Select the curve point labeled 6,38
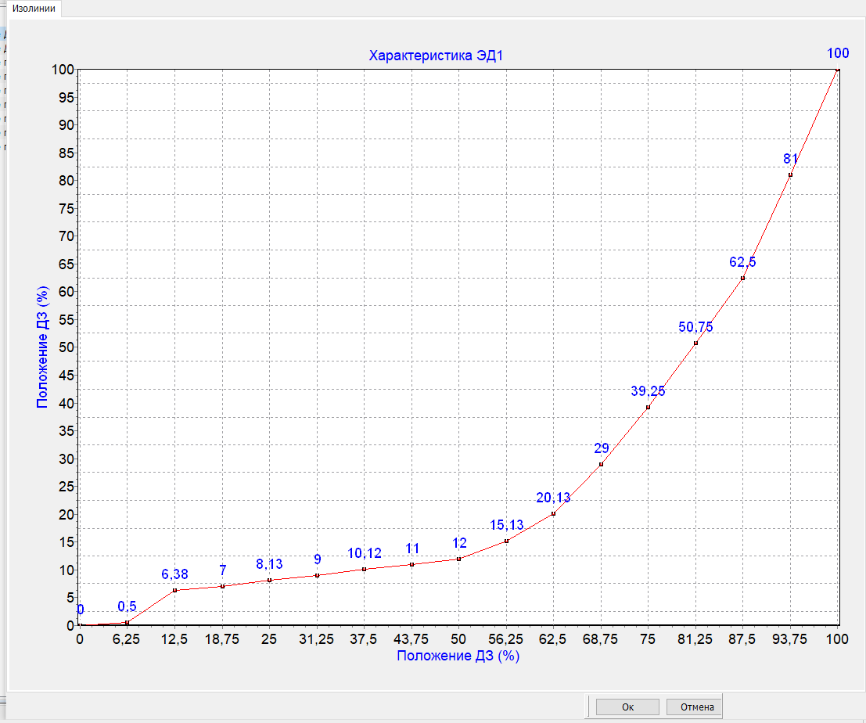The width and height of the screenshot is (866, 723). [174, 590]
